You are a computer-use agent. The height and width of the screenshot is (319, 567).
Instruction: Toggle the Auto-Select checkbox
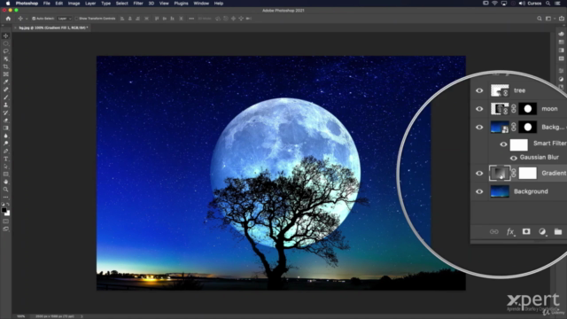[34, 19]
